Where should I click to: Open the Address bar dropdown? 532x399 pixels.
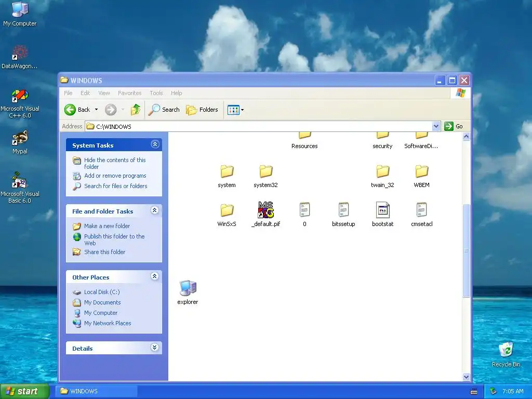(x=436, y=127)
